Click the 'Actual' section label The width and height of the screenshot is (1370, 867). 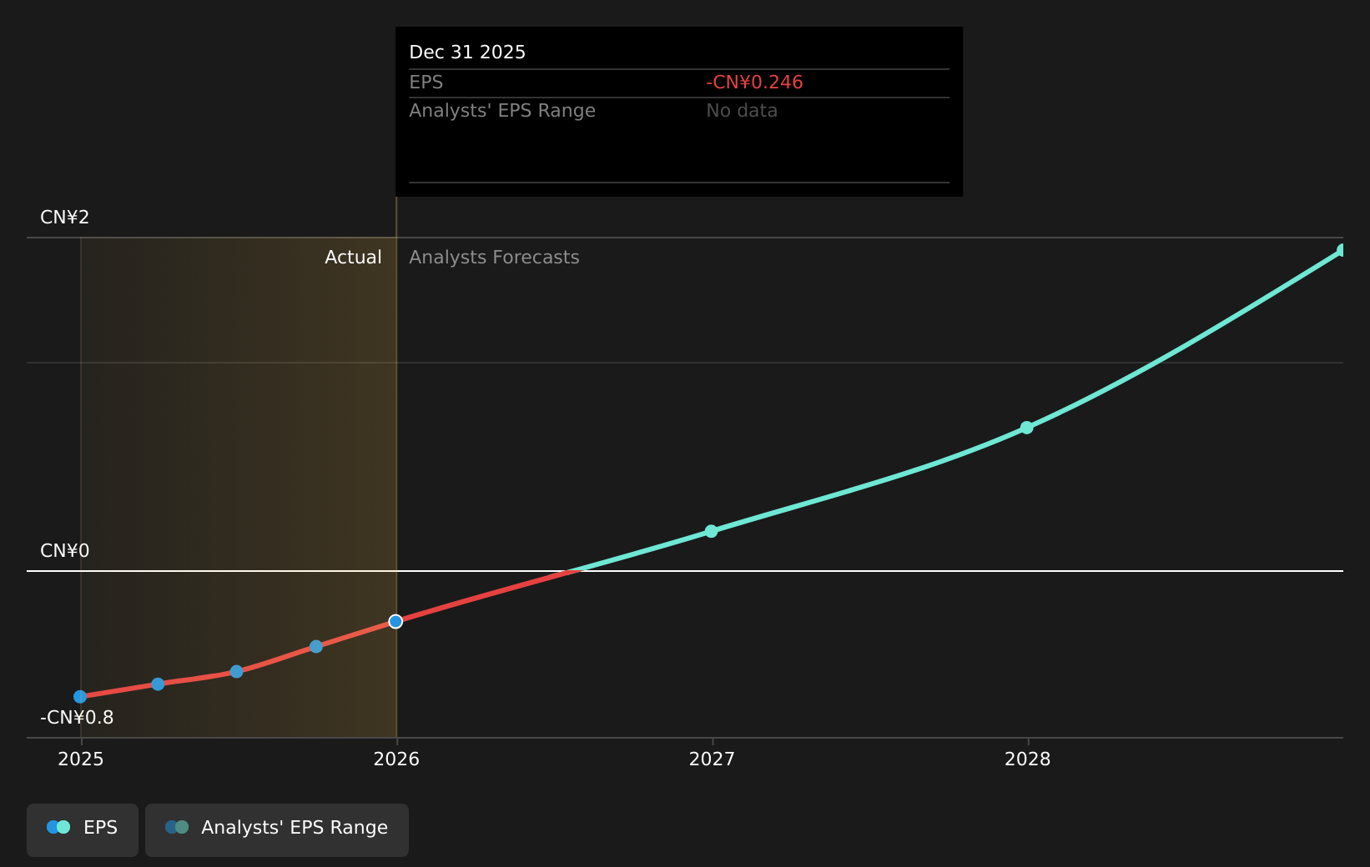pos(353,258)
